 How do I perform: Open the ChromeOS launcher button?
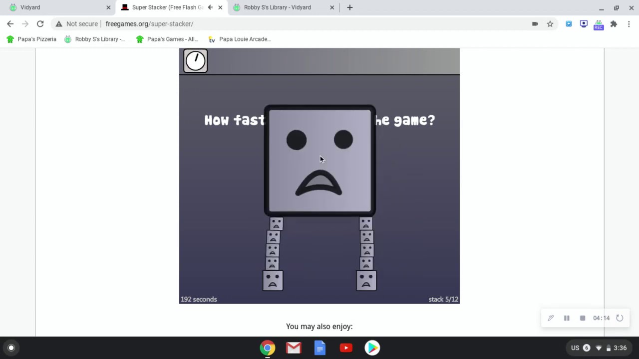point(11,348)
